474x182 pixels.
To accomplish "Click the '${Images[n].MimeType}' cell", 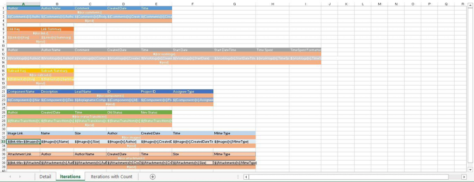I will (x=234, y=142).
